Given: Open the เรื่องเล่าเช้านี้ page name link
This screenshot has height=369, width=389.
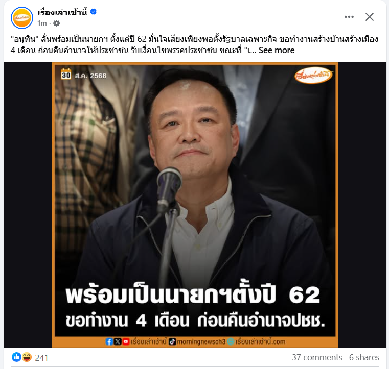Looking at the screenshot, I should click(x=62, y=12).
